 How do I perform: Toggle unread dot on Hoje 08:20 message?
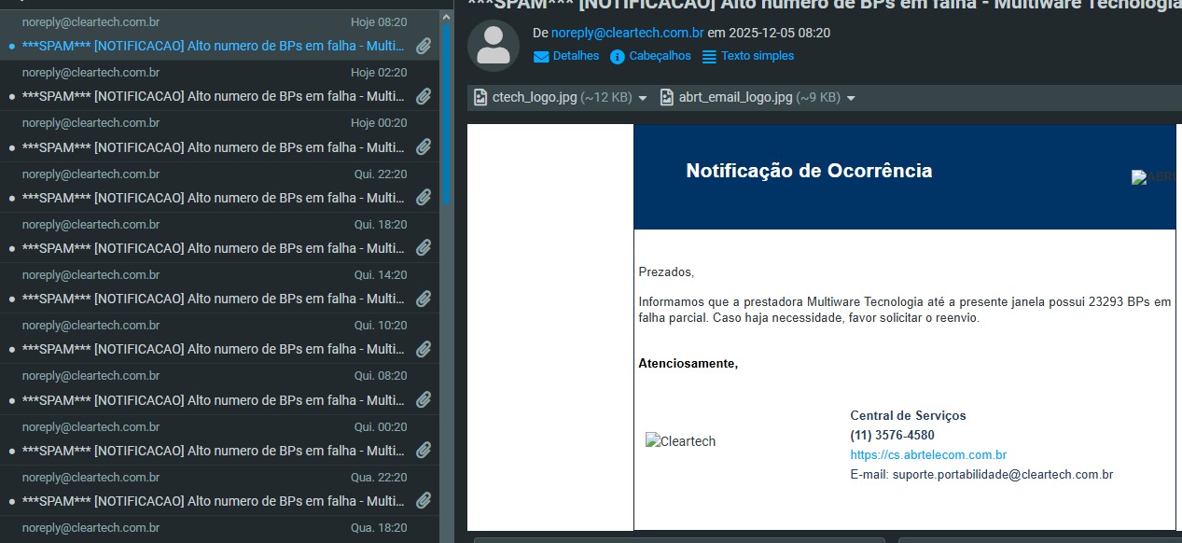click(x=11, y=46)
